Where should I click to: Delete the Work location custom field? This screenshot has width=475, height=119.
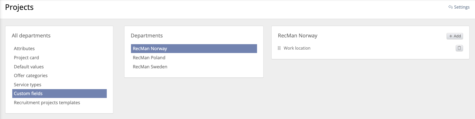[459, 48]
